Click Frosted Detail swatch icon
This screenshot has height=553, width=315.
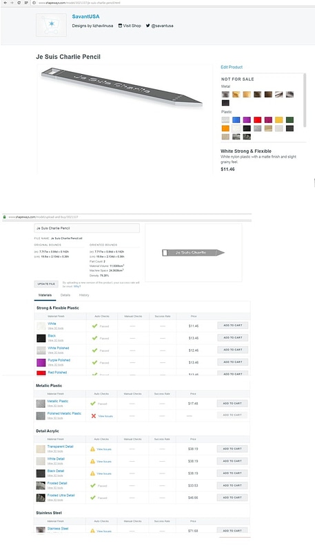click(41, 486)
